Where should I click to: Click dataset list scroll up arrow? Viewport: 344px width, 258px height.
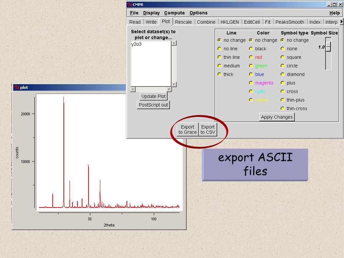174,43
